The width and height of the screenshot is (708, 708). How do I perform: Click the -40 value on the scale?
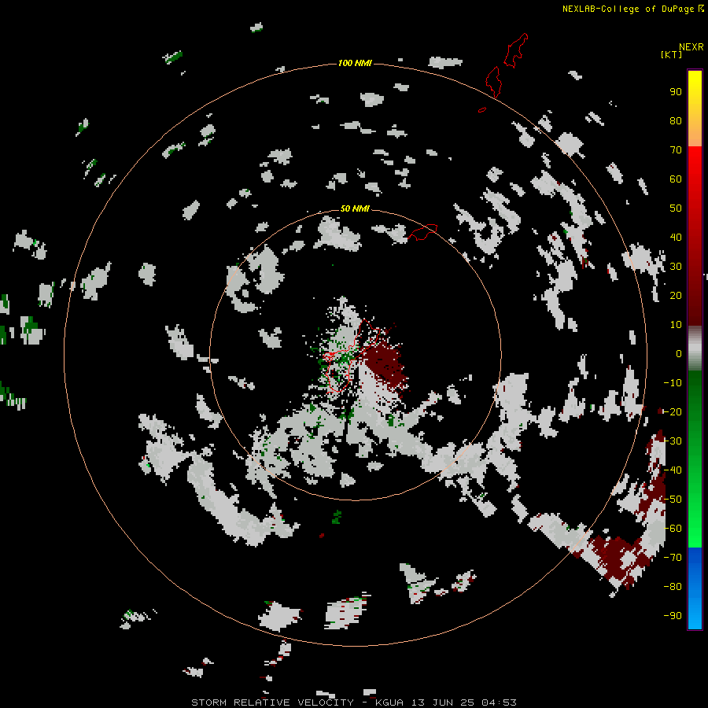pyautogui.click(x=673, y=470)
